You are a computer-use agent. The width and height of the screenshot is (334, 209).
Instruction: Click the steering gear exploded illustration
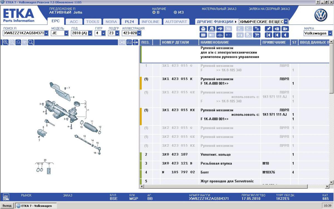click(70, 128)
